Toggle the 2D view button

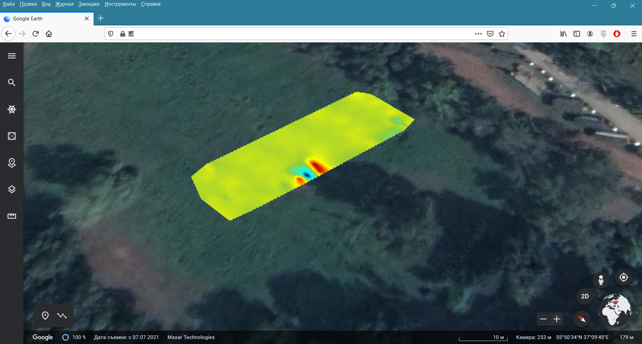pos(585,296)
